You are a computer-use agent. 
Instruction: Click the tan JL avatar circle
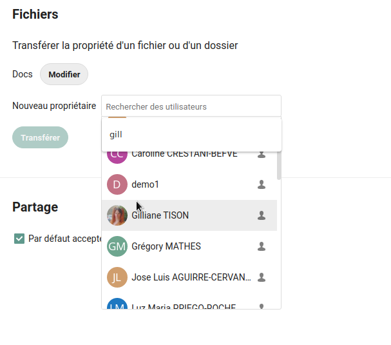pyautogui.click(x=117, y=277)
